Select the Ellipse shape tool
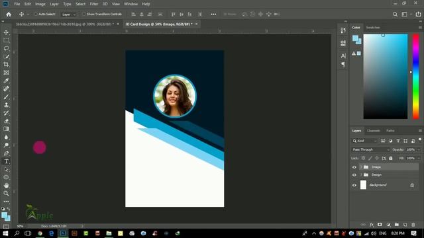Image resolution: width=424 pixels, height=238 pixels. click(x=6, y=177)
